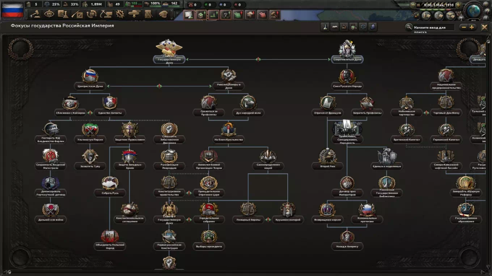
Task: Toggle the flask focus filter
Action: [x=325, y=27]
